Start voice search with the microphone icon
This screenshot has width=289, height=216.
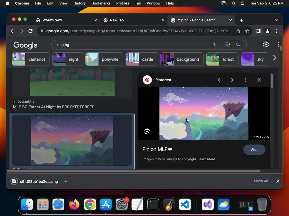coord(214,45)
